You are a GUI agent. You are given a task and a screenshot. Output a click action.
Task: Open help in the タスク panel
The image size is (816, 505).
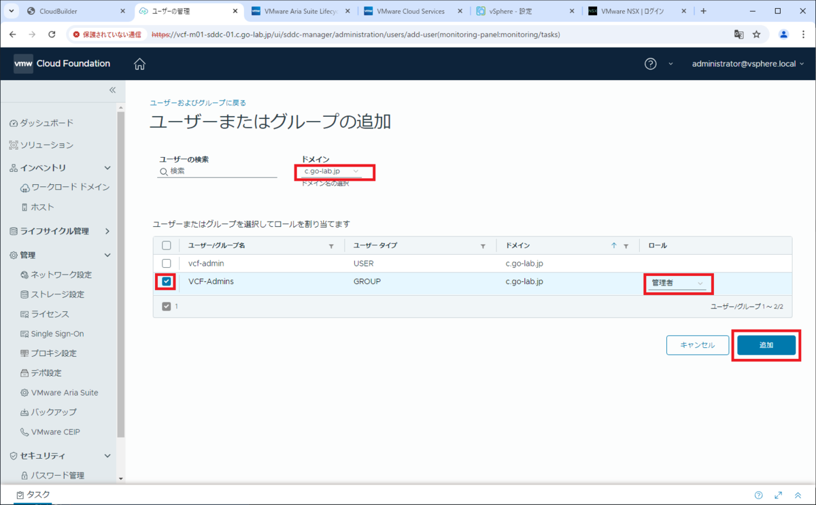(x=759, y=495)
